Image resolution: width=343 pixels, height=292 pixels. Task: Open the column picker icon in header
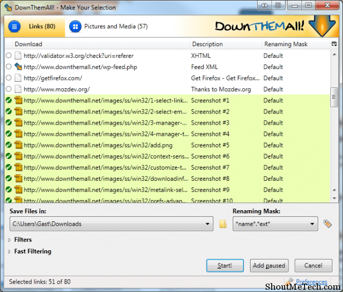coord(334,44)
